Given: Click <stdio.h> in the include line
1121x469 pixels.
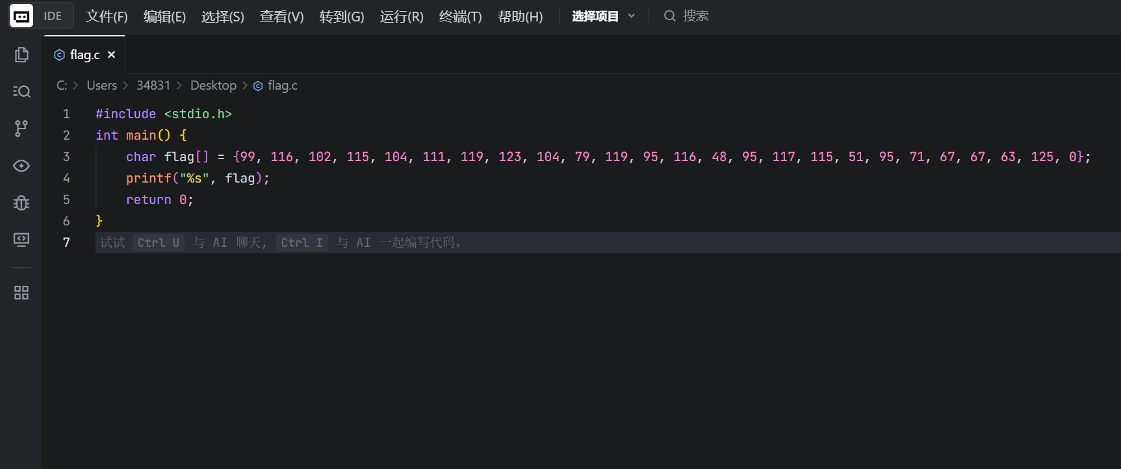Looking at the screenshot, I should coord(198,114).
